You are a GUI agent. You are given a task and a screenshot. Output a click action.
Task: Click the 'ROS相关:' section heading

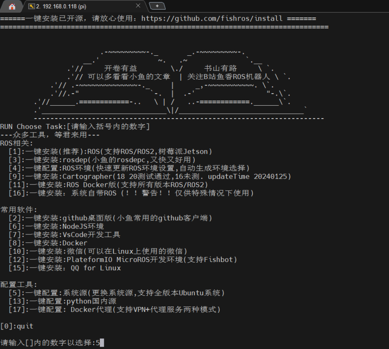(17, 143)
